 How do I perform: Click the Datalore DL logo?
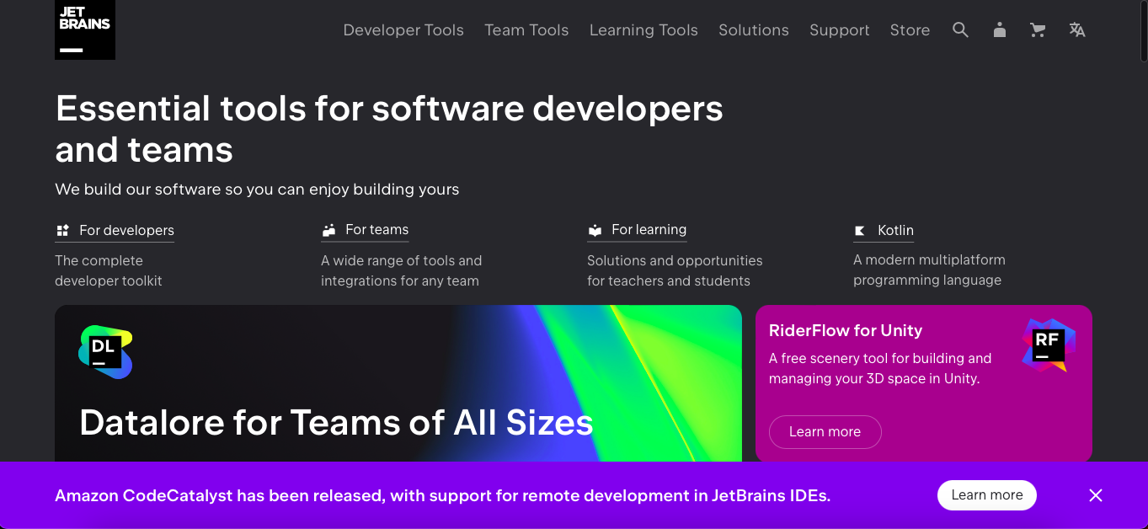coord(105,352)
